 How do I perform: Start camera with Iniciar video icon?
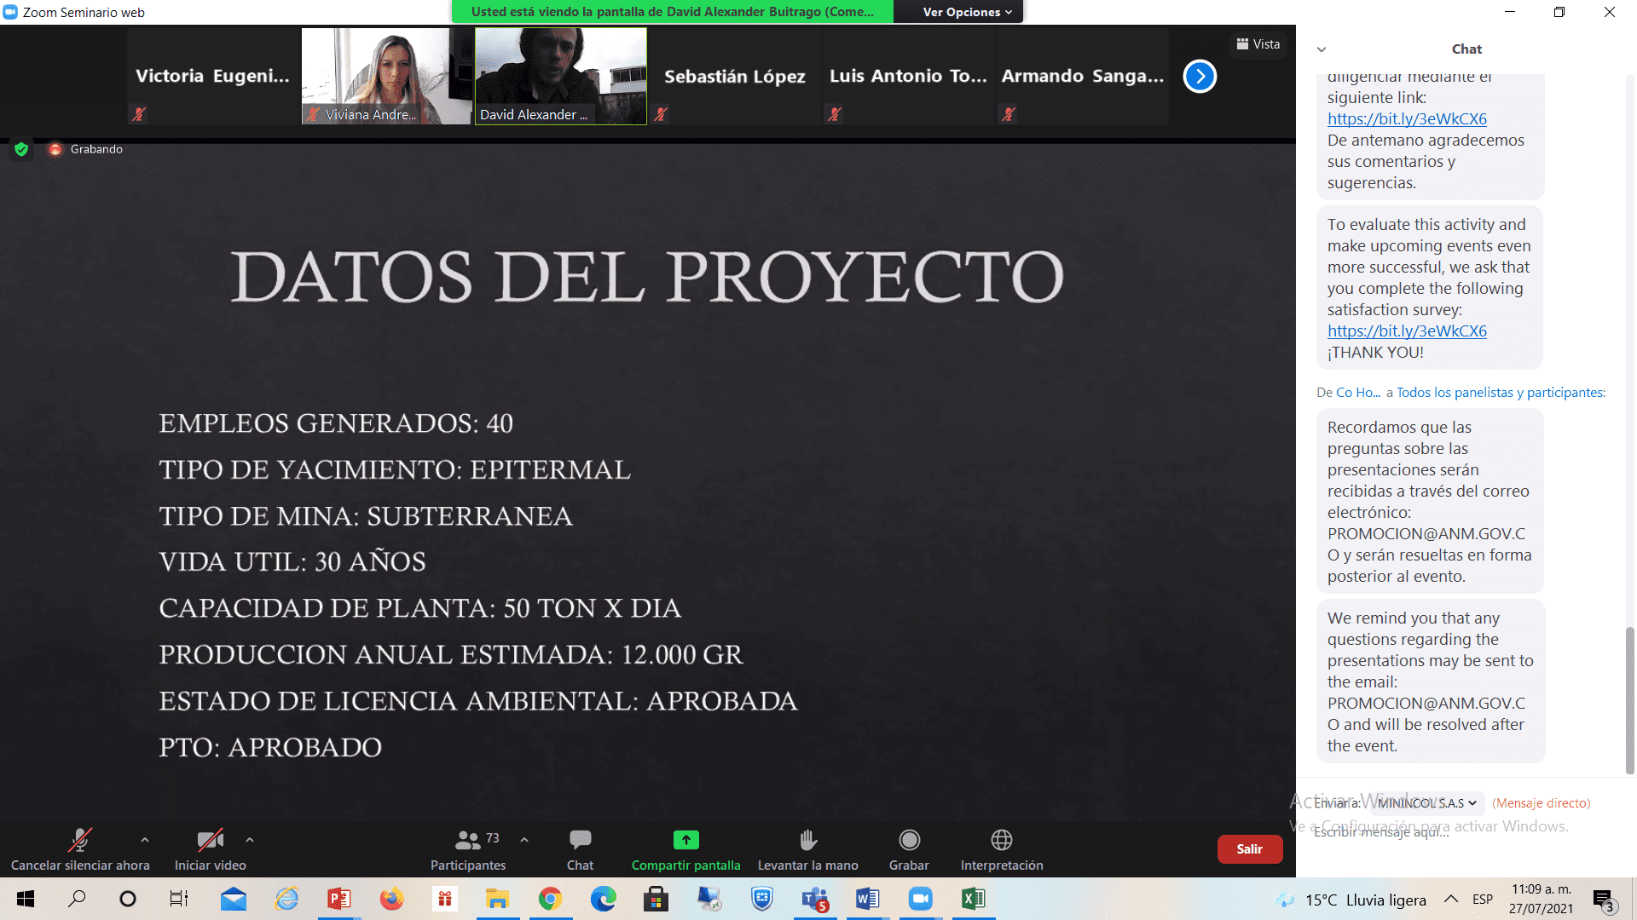tap(211, 840)
